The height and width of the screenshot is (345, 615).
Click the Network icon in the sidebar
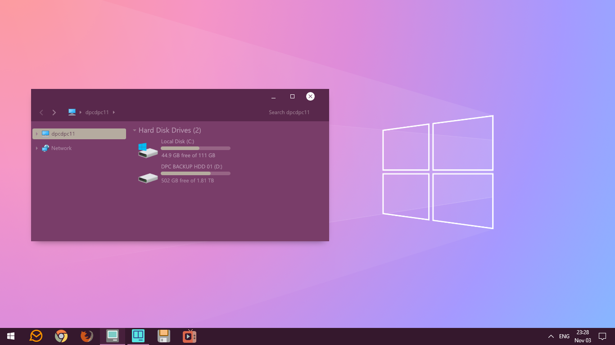pyautogui.click(x=45, y=148)
